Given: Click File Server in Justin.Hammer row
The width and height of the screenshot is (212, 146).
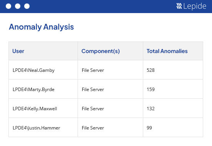Looking at the screenshot, I should click(x=93, y=128).
